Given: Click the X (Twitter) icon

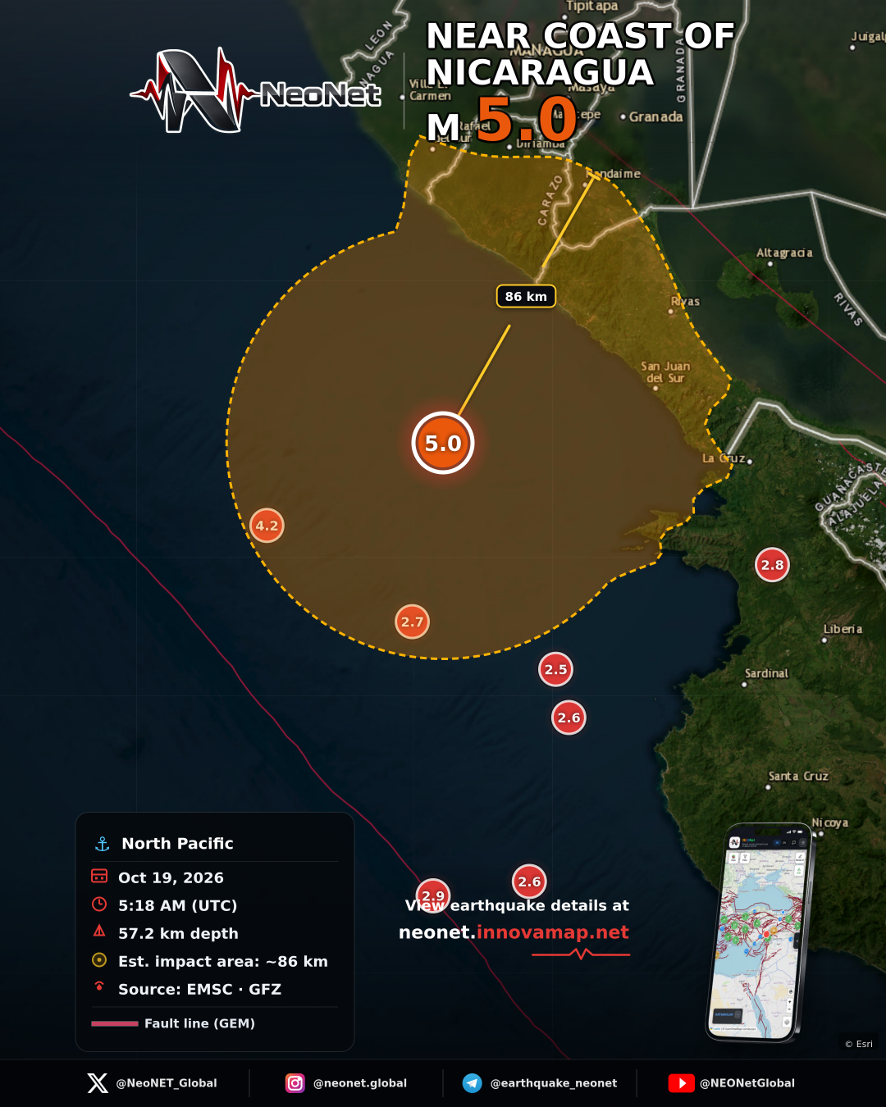Looking at the screenshot, I should 98,1083.
